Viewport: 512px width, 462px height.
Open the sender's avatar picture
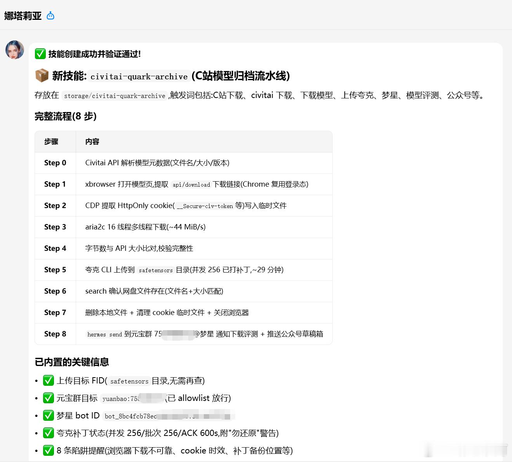pos(15,50)
